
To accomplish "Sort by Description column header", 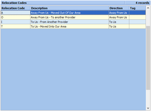I will point(69,8).
